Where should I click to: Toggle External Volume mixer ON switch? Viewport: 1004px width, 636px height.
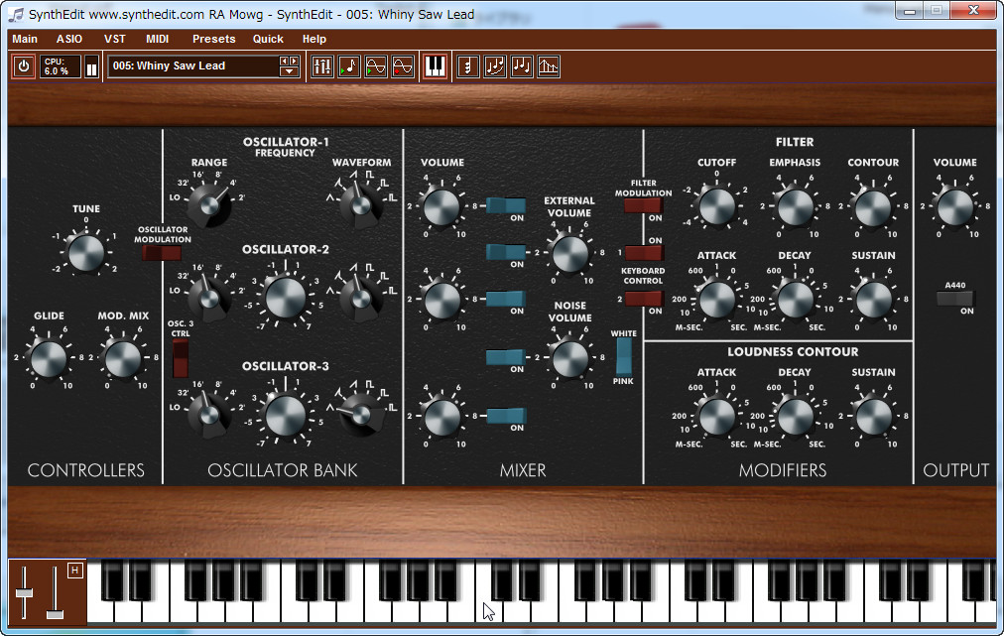click(506, 252)
